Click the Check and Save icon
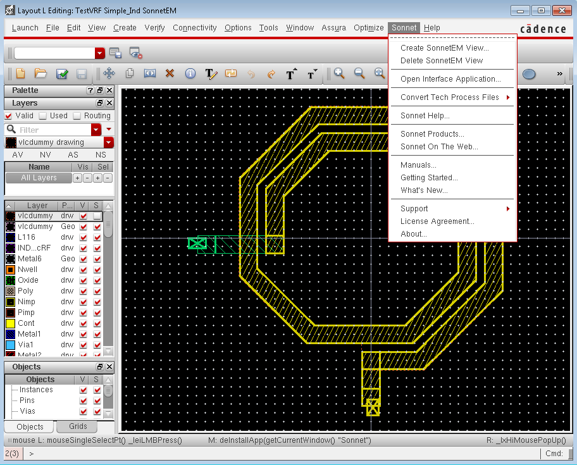The width and height of the screenshot is (577, 465). click(x=62, y=73)
